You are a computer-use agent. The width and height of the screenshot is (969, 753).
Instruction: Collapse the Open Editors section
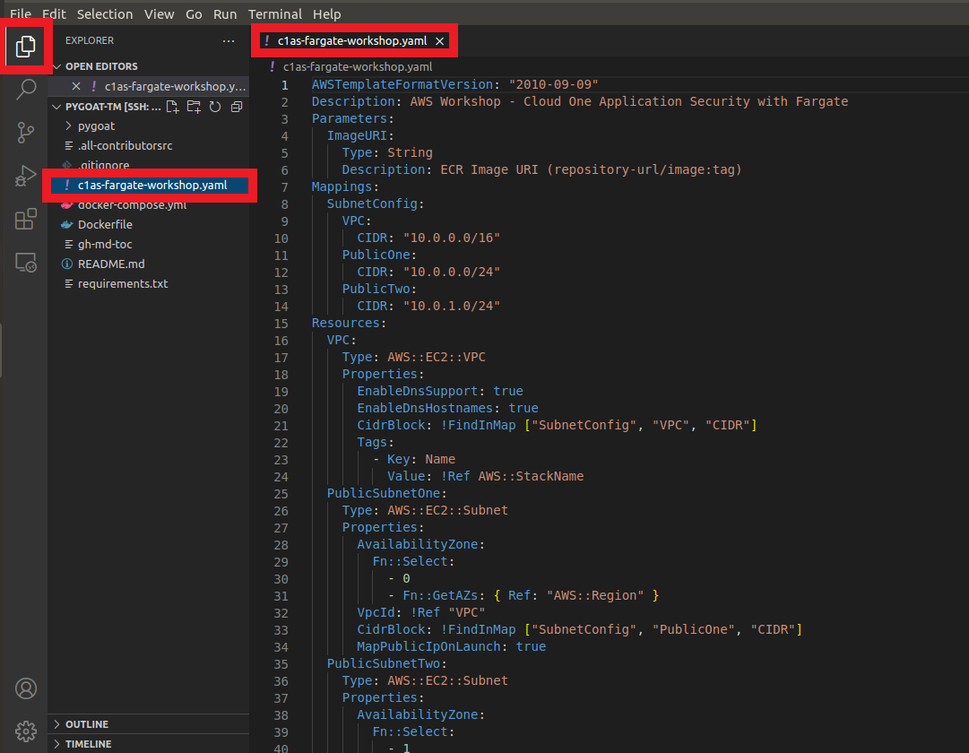click(x=57, y=66)
